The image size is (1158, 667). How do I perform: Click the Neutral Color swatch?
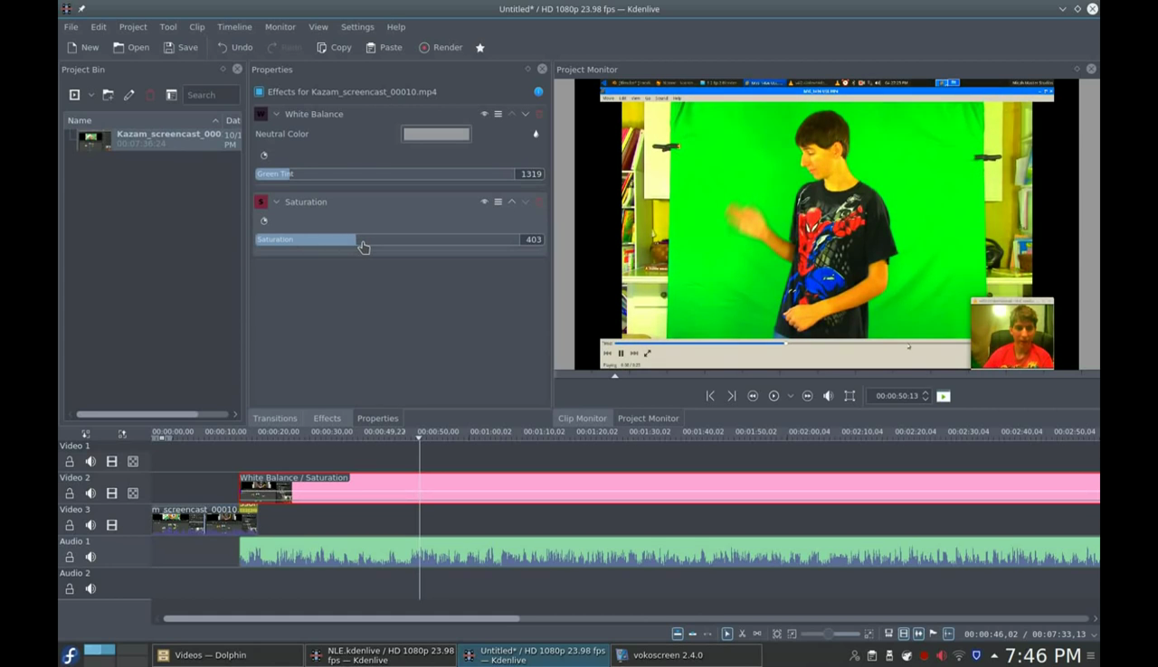pyautogui.click(x=436, y=134)
